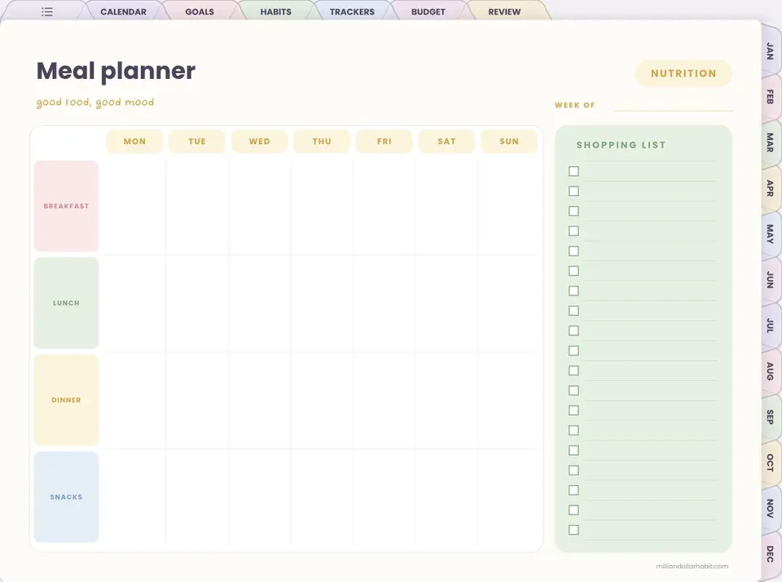Click the SUN column header
The image size is (782, 582).
[x=509, y=142]
